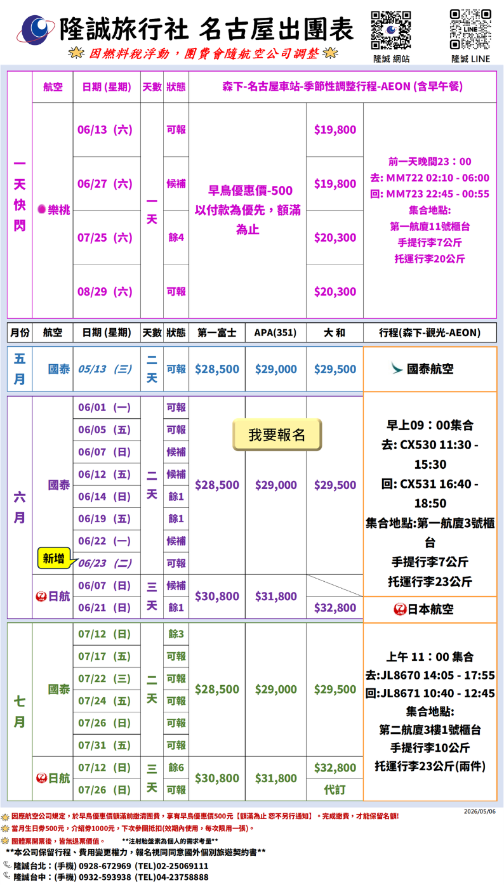Click the 大 和 column header
Viewport: 504px width, 885px height.
pos(335,332)
